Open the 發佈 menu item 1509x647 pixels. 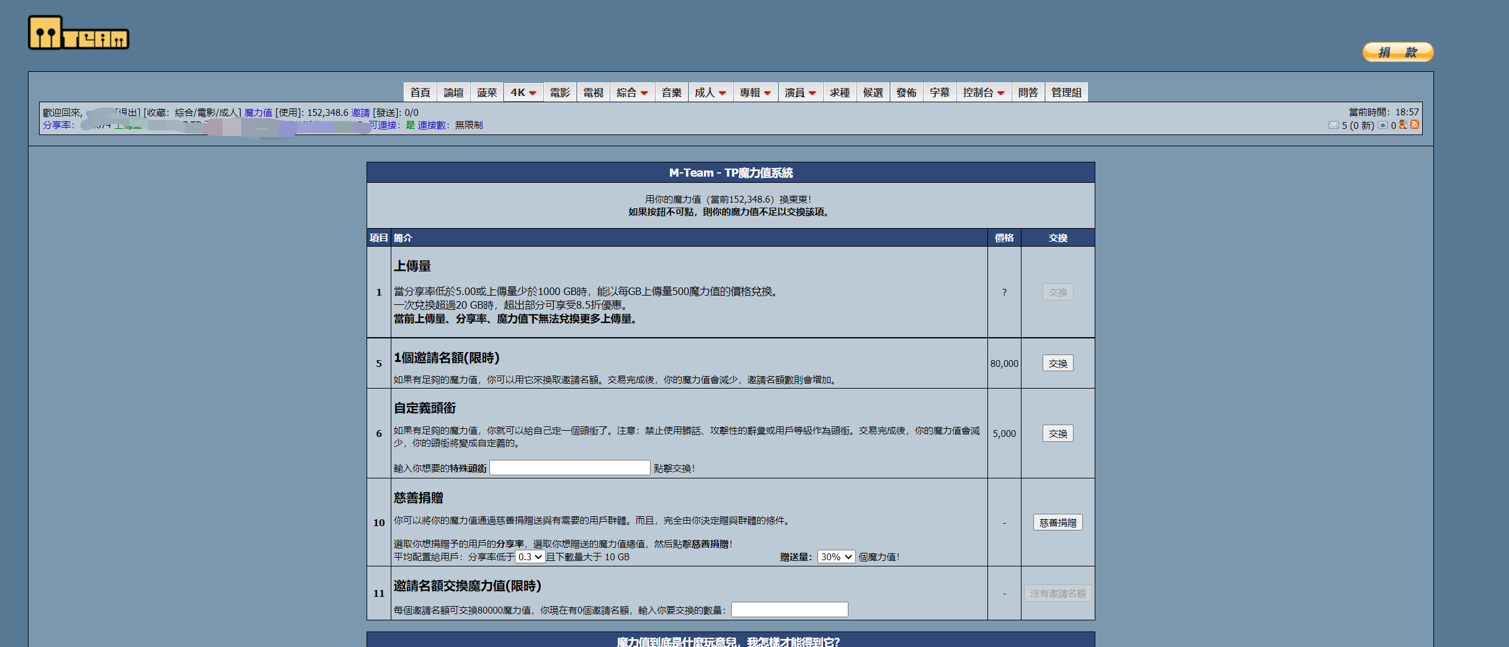click(907, 92)
